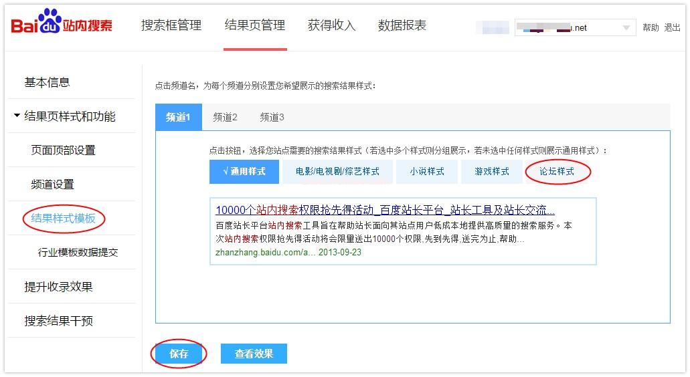Switch to the 频道3 tab
Viewport: 690px width, 377px height.
[x=272, y=118]
